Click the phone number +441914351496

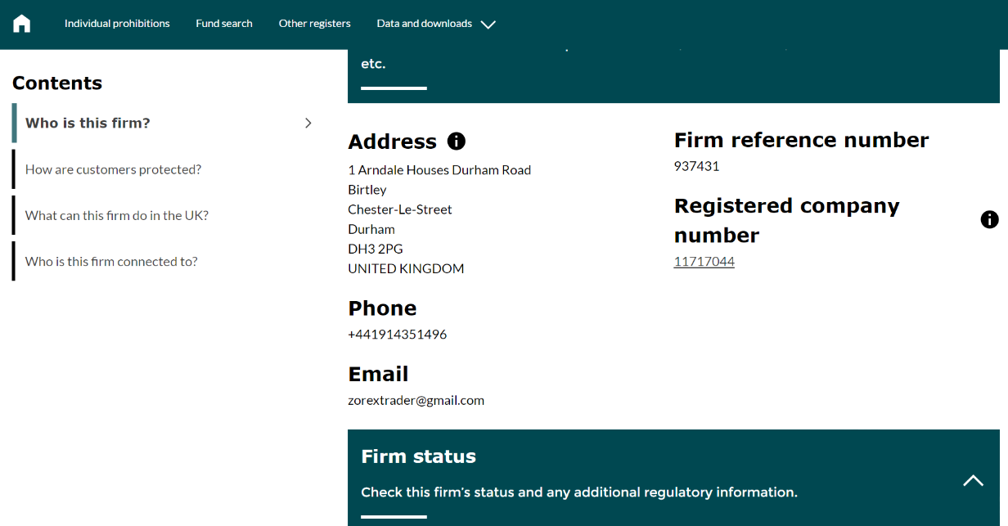point(397,335)
